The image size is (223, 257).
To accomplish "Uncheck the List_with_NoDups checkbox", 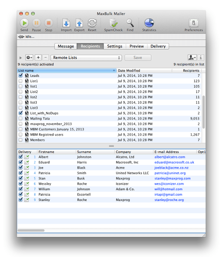I will [x=21, y=113].
